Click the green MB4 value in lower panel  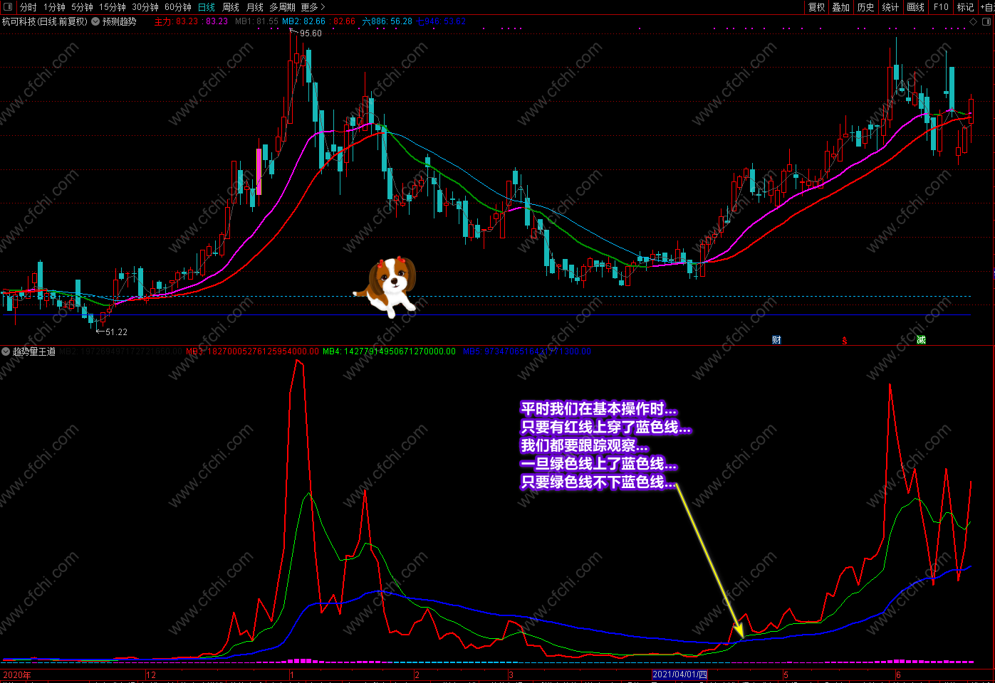tap(389, 351)
